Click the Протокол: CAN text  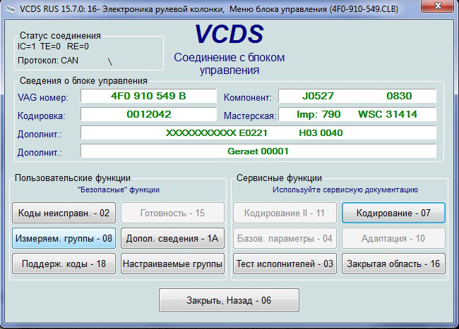48,61
